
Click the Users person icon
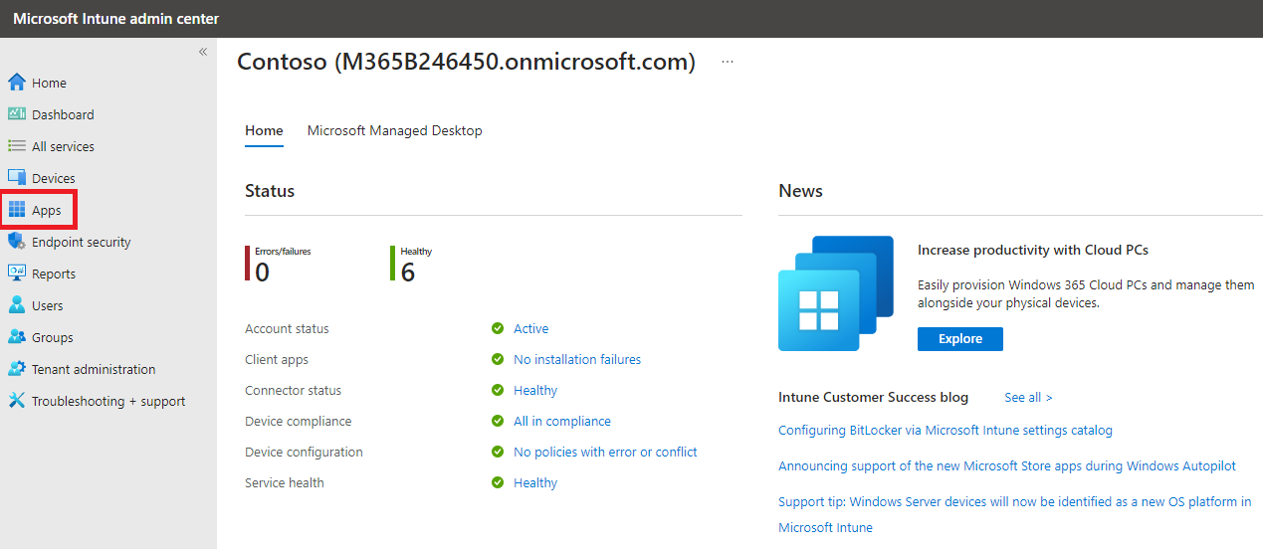click(x=16, y=305)
